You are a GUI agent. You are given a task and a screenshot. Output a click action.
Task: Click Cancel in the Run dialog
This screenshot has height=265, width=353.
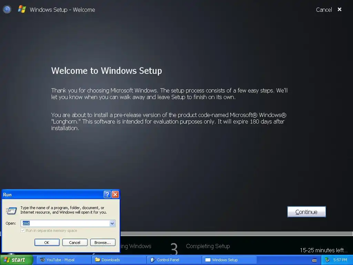[75, 243]
